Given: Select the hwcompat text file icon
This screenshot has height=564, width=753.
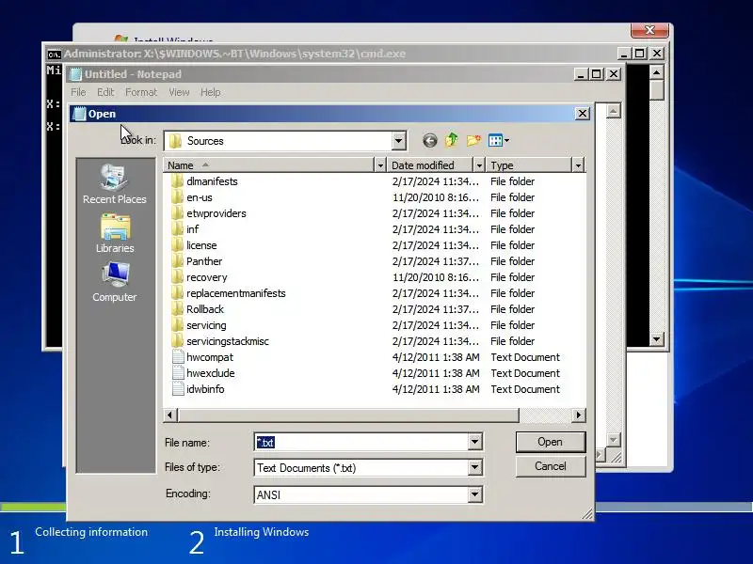Looking at the screenshot, I should click(178, 357).
